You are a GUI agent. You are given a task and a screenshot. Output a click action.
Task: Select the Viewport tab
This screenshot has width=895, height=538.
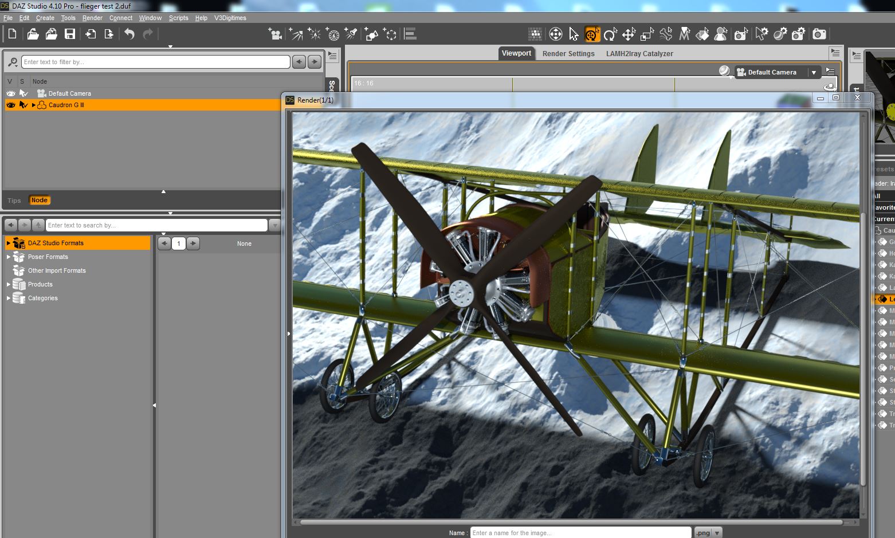(516, 53)
